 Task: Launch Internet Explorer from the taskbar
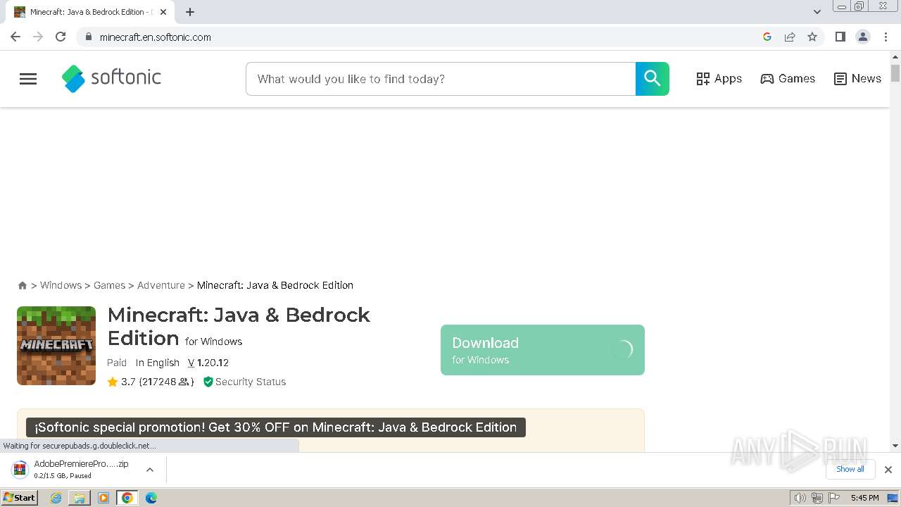coord(56,498)
